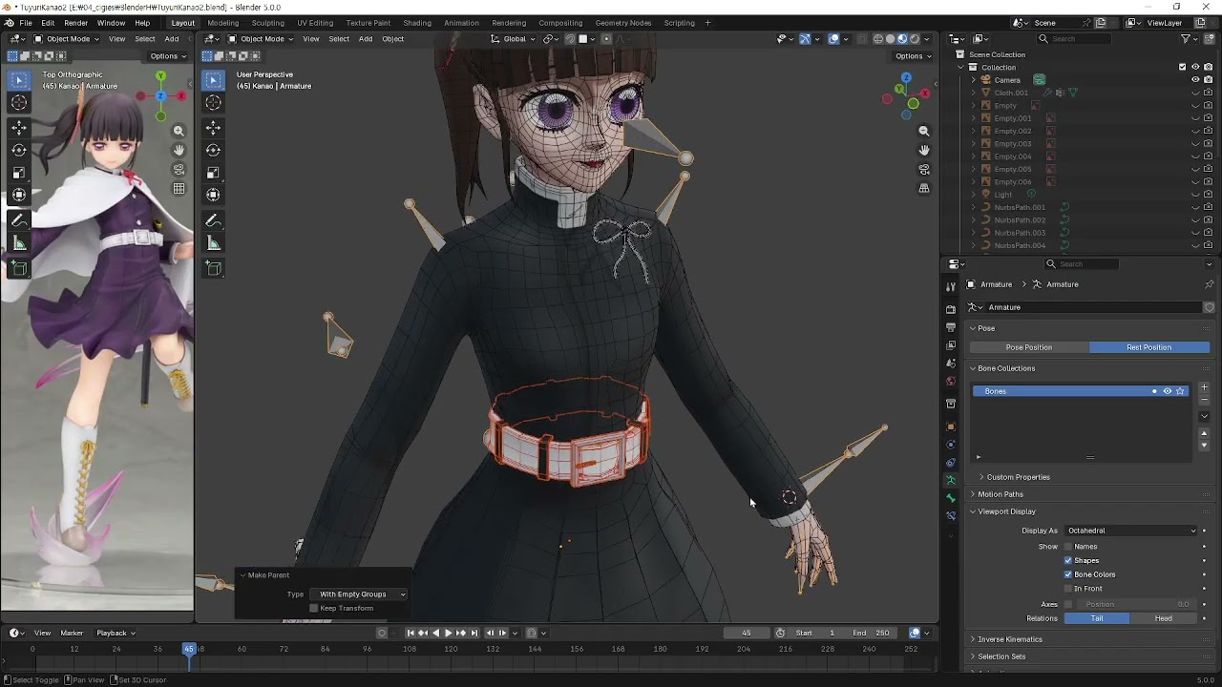The image size is (1222, 687).
Task: Toggle Collection exclude checkbox in outliner
Action: click(x=1182, y=67)
